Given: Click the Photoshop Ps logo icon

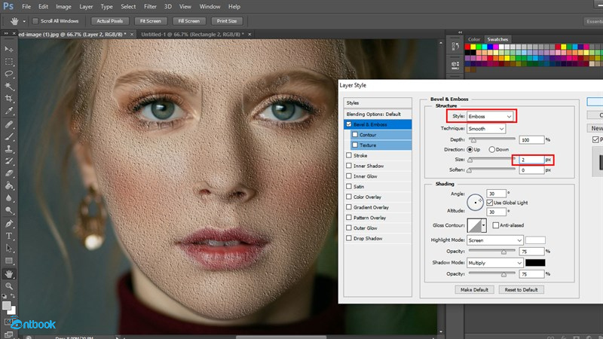Looking at the screenshot, I should click(x=8, y=6).
